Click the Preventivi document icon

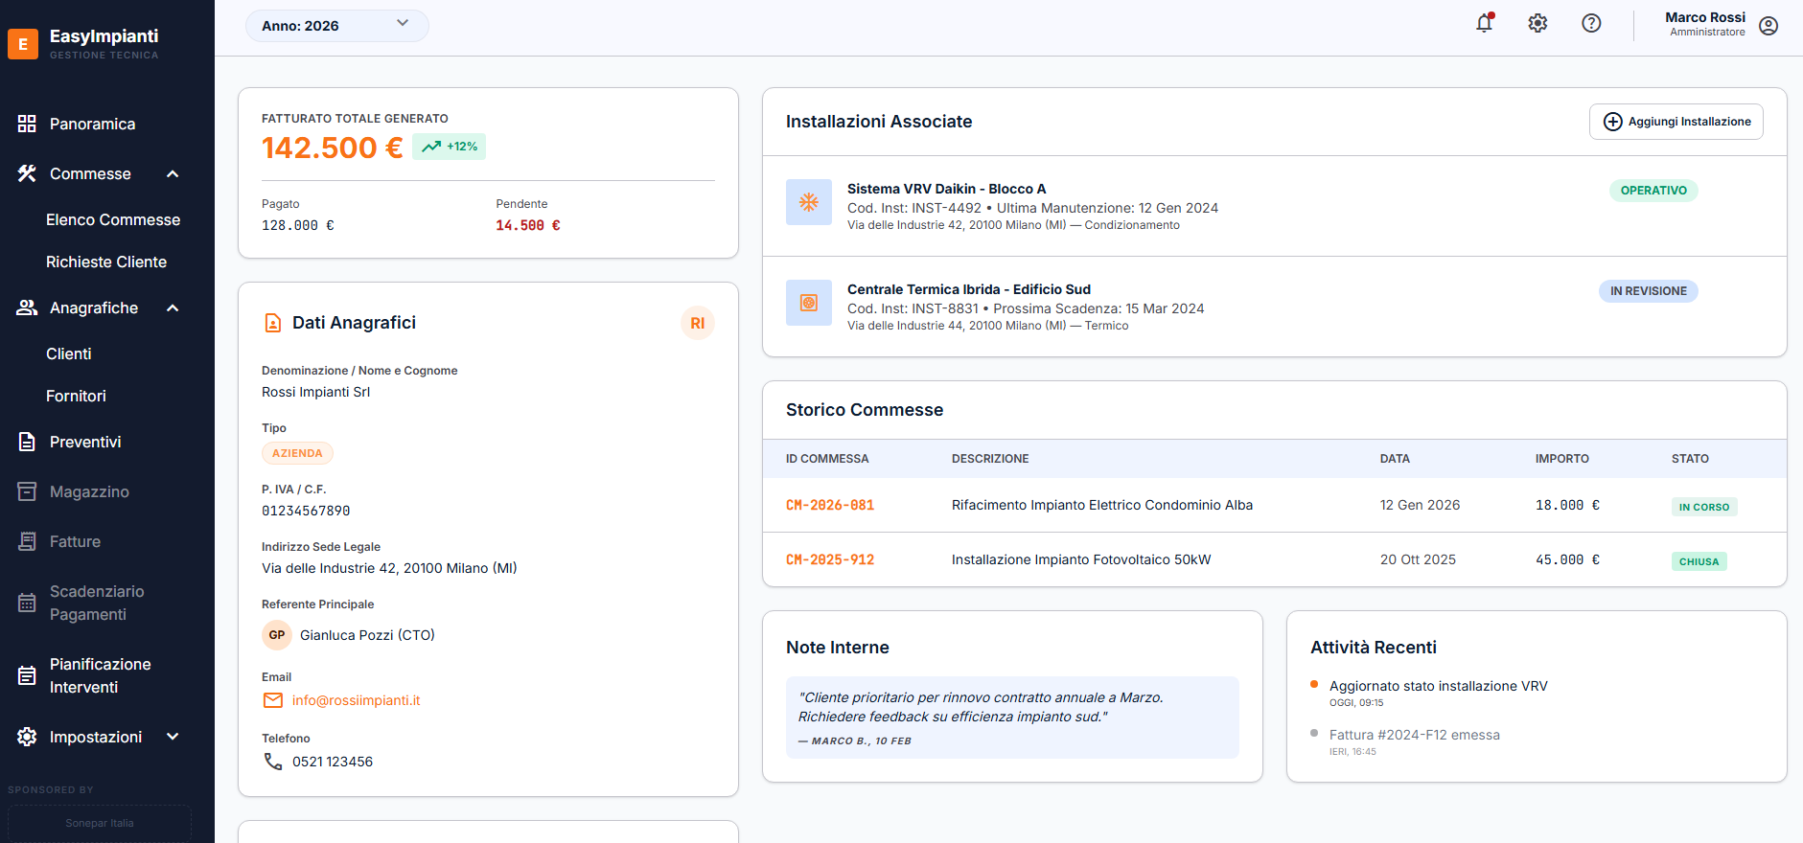tap(27, 442)
